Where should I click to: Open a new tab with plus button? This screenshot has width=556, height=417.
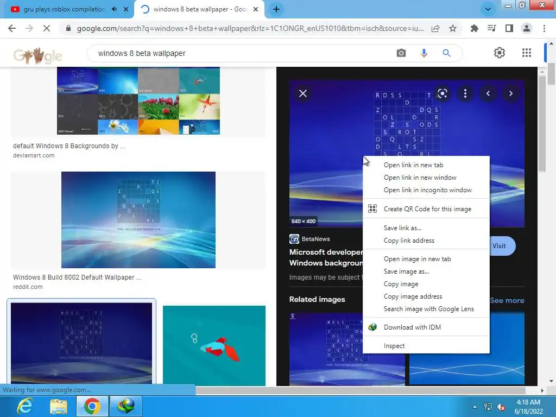point(276,9)
